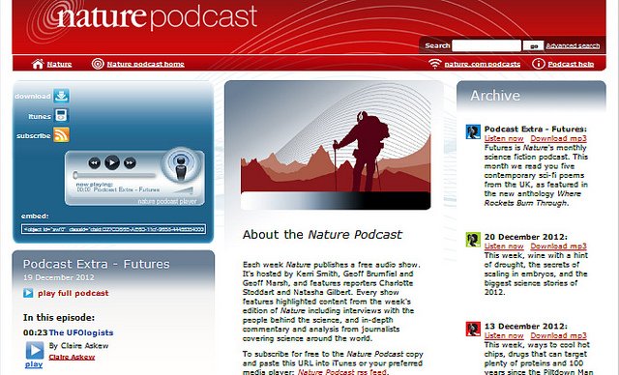The image size is (619, 375).
Task: Click the 'In this episode:' label
Action: [59, 317]
